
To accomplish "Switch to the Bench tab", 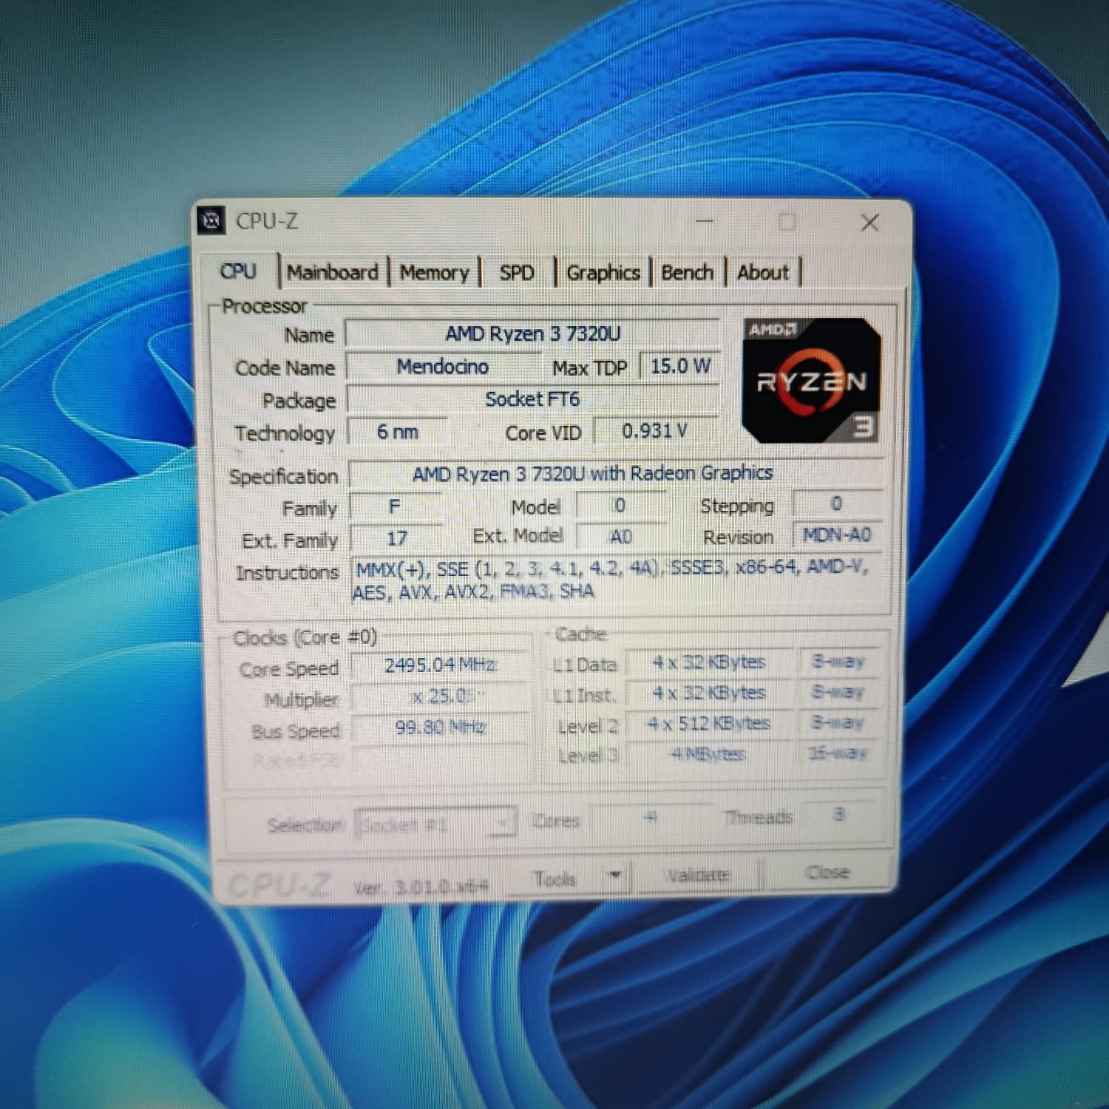I will [x=687, y=273].
